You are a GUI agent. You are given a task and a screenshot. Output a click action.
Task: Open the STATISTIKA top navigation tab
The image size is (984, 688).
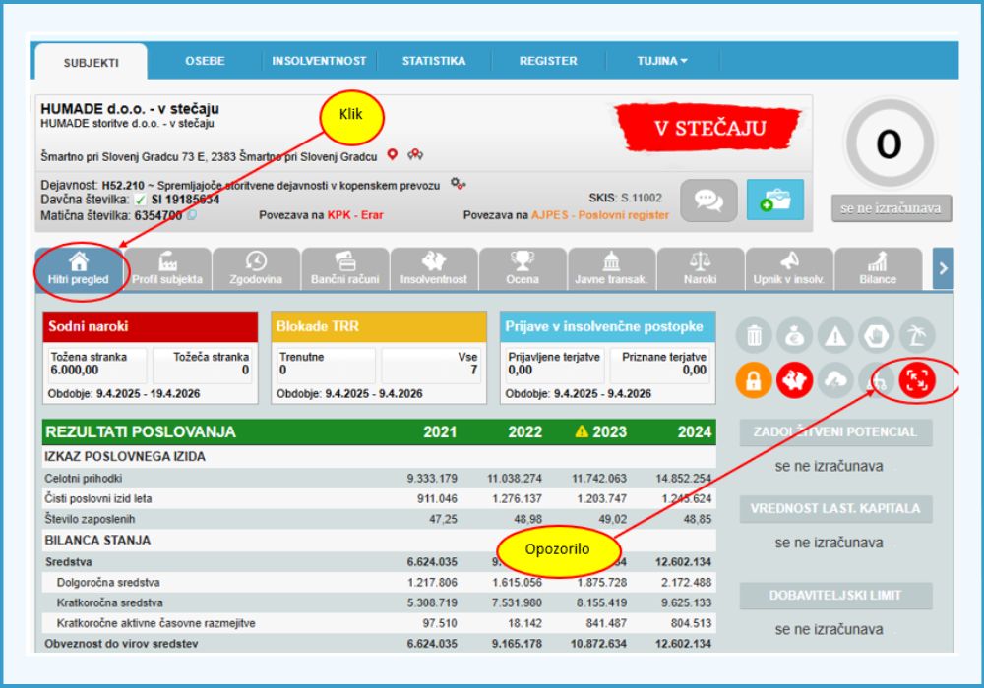click(434, 61)
